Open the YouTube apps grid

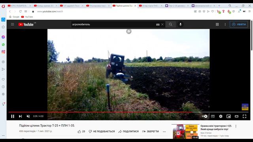(217, 24)
